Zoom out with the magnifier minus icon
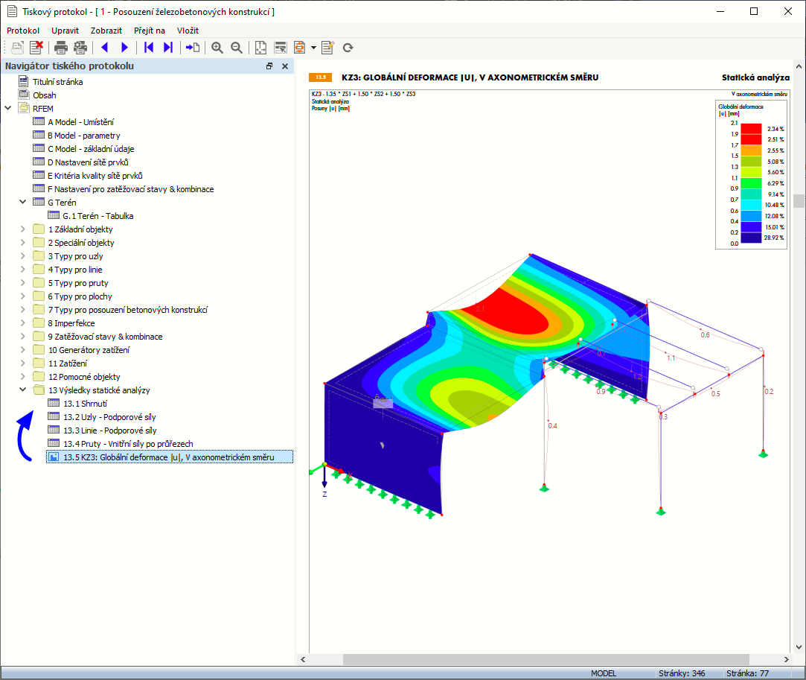Viewport: 806px width, 680px height. 237,48
